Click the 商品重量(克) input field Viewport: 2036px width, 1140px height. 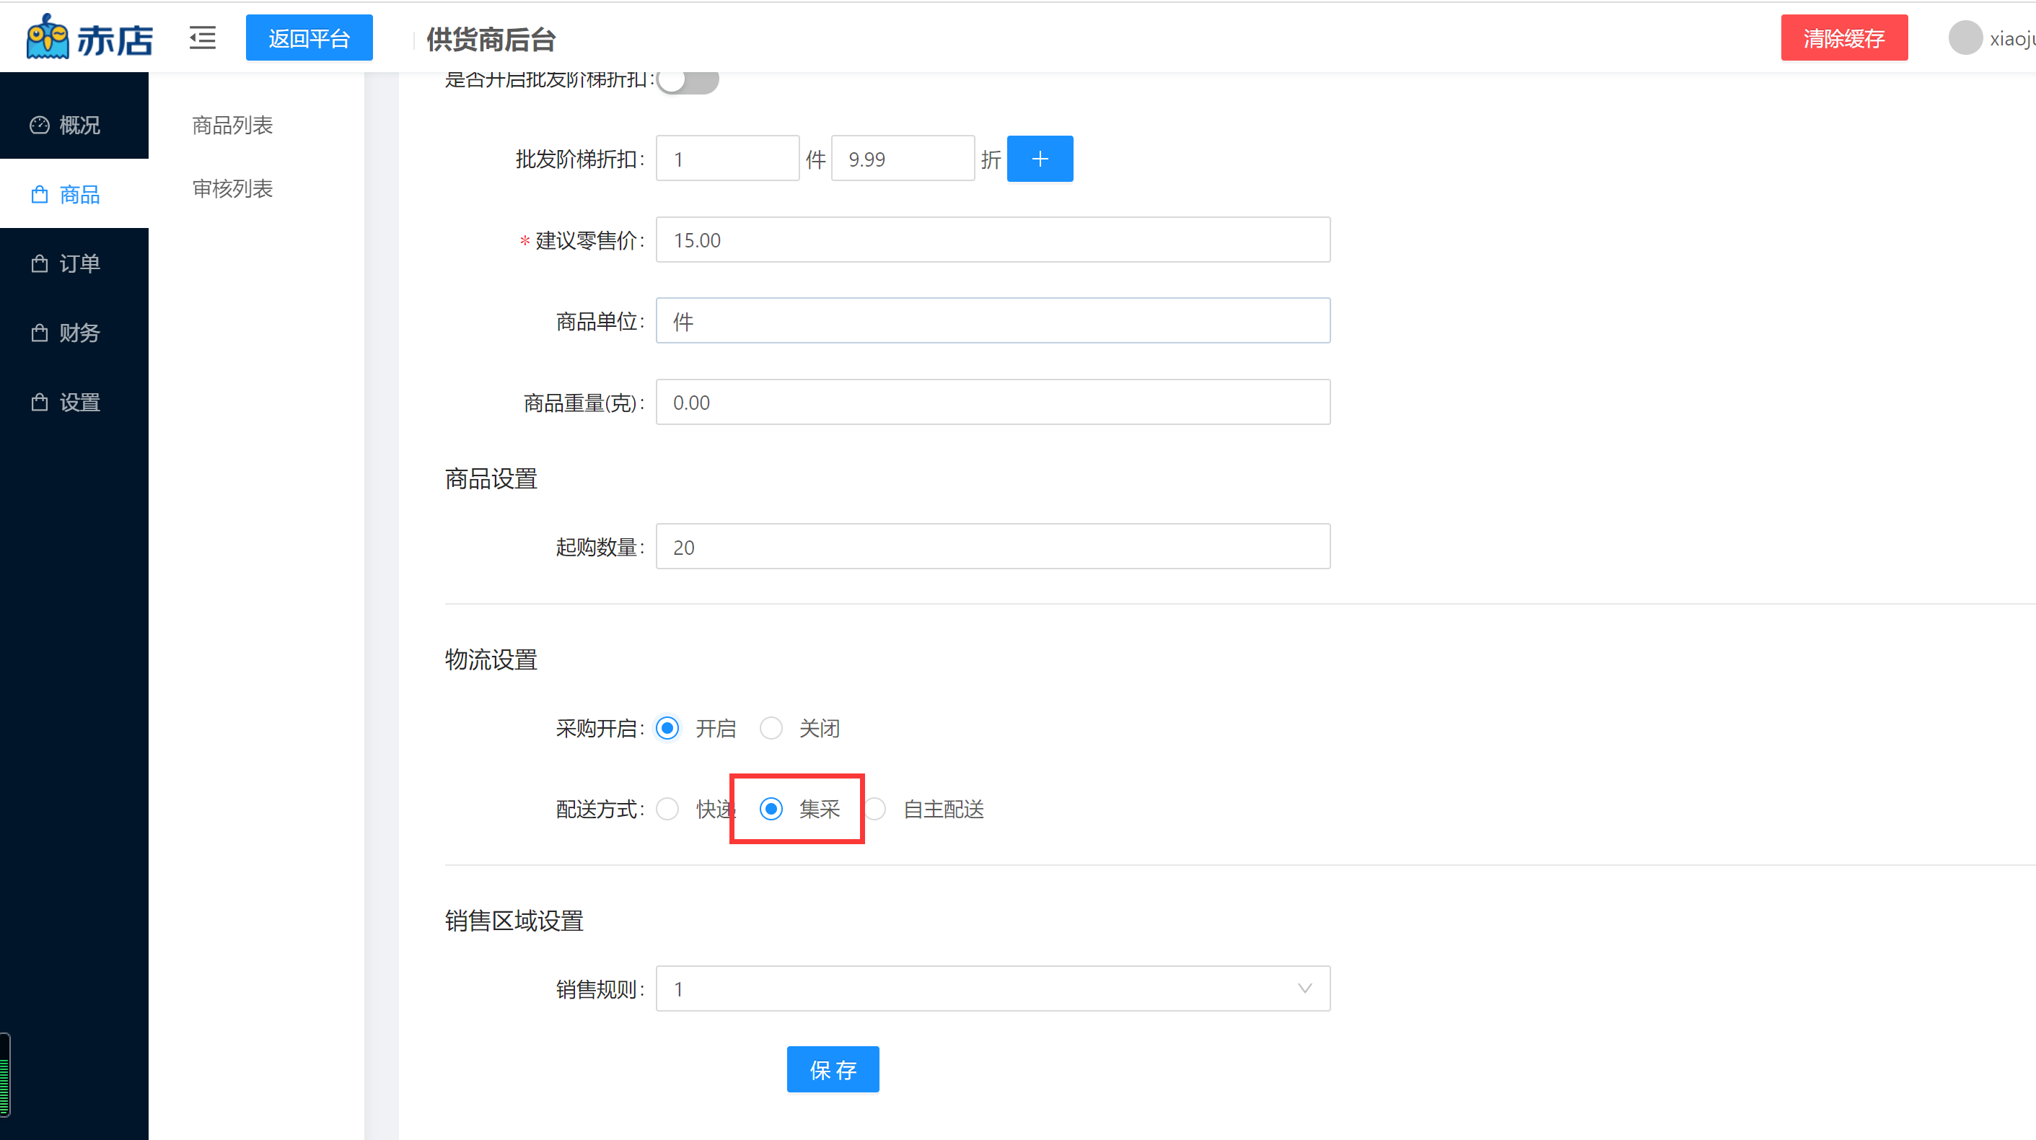pos(993,403)
